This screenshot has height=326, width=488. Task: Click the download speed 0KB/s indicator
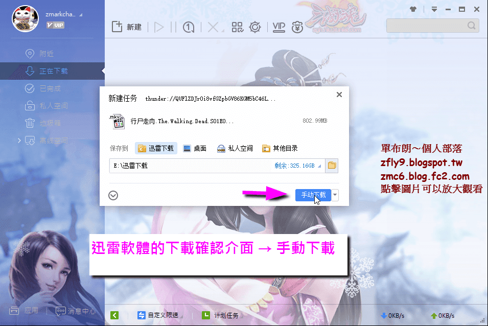tap(392, 316)
